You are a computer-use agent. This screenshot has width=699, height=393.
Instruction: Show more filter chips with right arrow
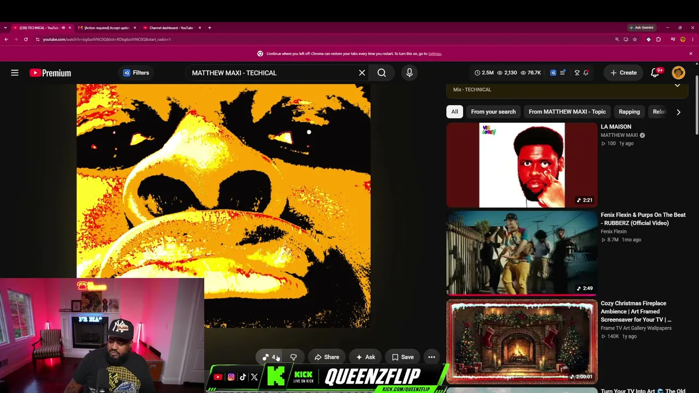(678, 112)
